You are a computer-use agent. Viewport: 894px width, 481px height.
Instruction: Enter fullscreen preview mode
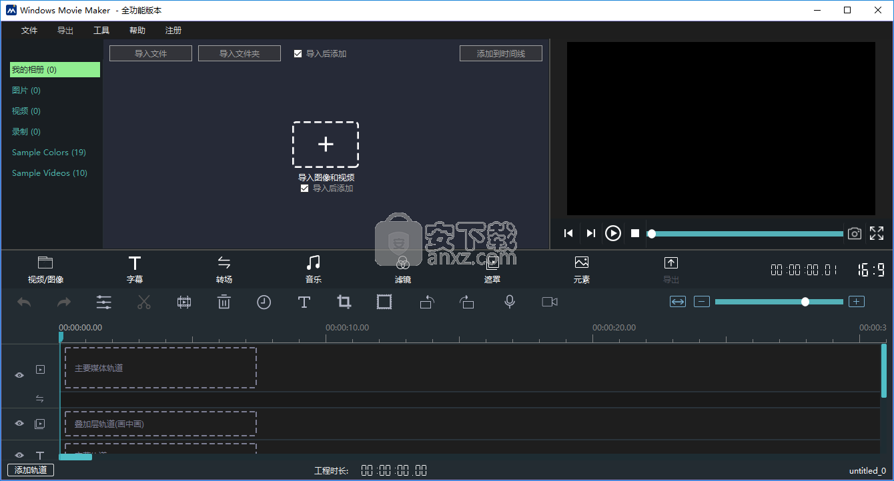877,233
